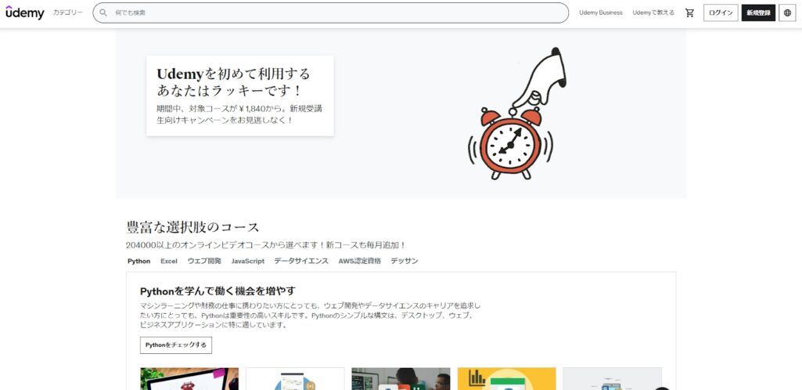Select the JavaScript tab
This screenshot has height=390, width=802.
point(247,261)
